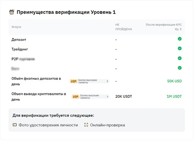194x141 pixels.
Task: Click the ID card photo icon
Action: click(x=15, y=125)
